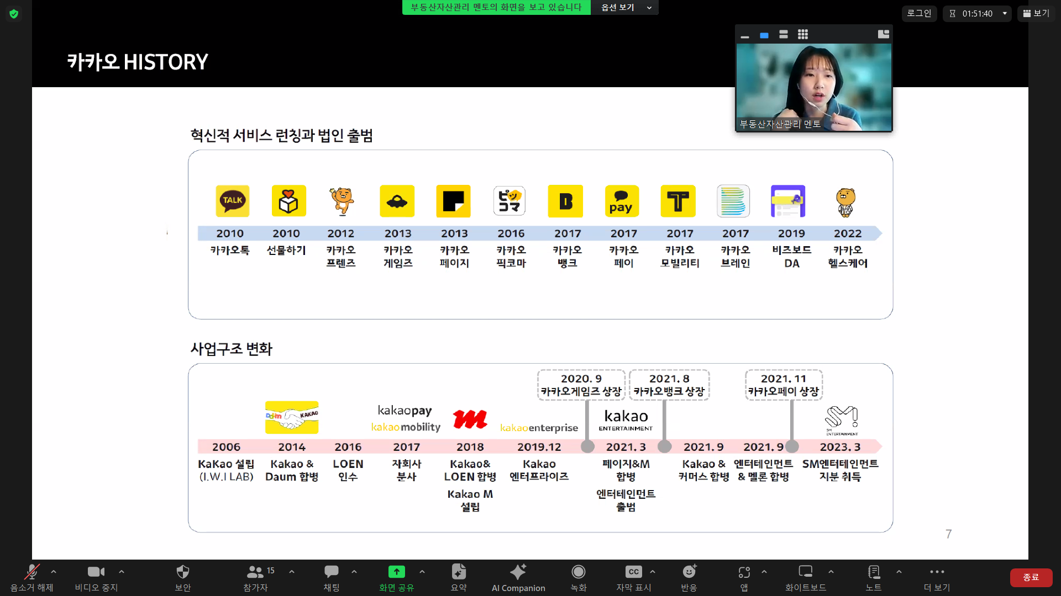1061x596 pixels.
Task: Open 노트 notes icon
Action: (874, 572)
